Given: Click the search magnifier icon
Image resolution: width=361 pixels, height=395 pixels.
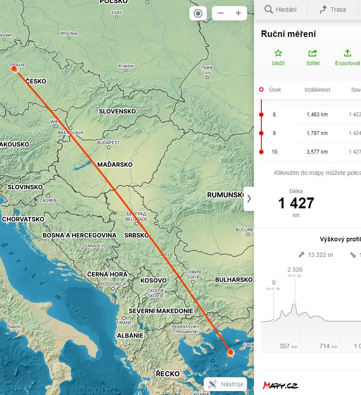Looking at the screenshot, I should (268, 10).
